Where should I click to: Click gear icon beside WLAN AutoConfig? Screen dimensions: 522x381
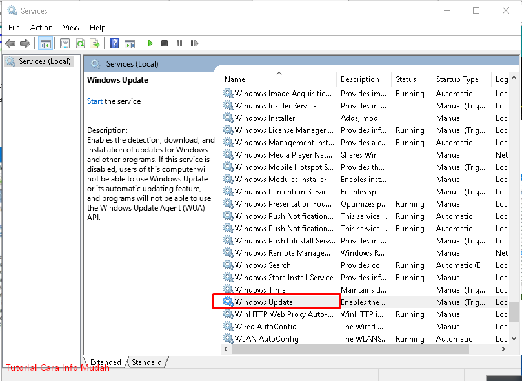pyautogui.click(x=228, y=338)
